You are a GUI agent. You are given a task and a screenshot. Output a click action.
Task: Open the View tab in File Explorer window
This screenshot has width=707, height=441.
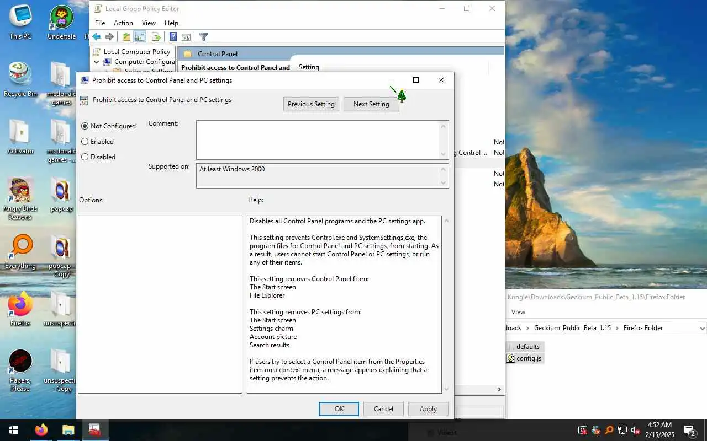(x=518, y=312)
